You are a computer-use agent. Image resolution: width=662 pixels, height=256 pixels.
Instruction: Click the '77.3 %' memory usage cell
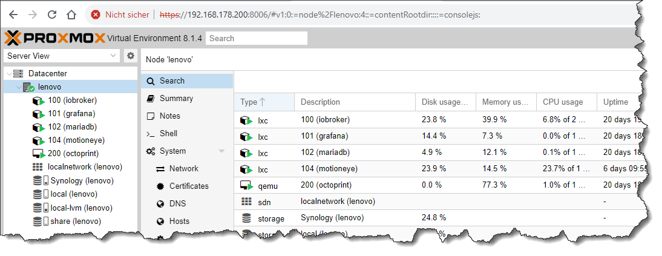click(x=494, y=185)
